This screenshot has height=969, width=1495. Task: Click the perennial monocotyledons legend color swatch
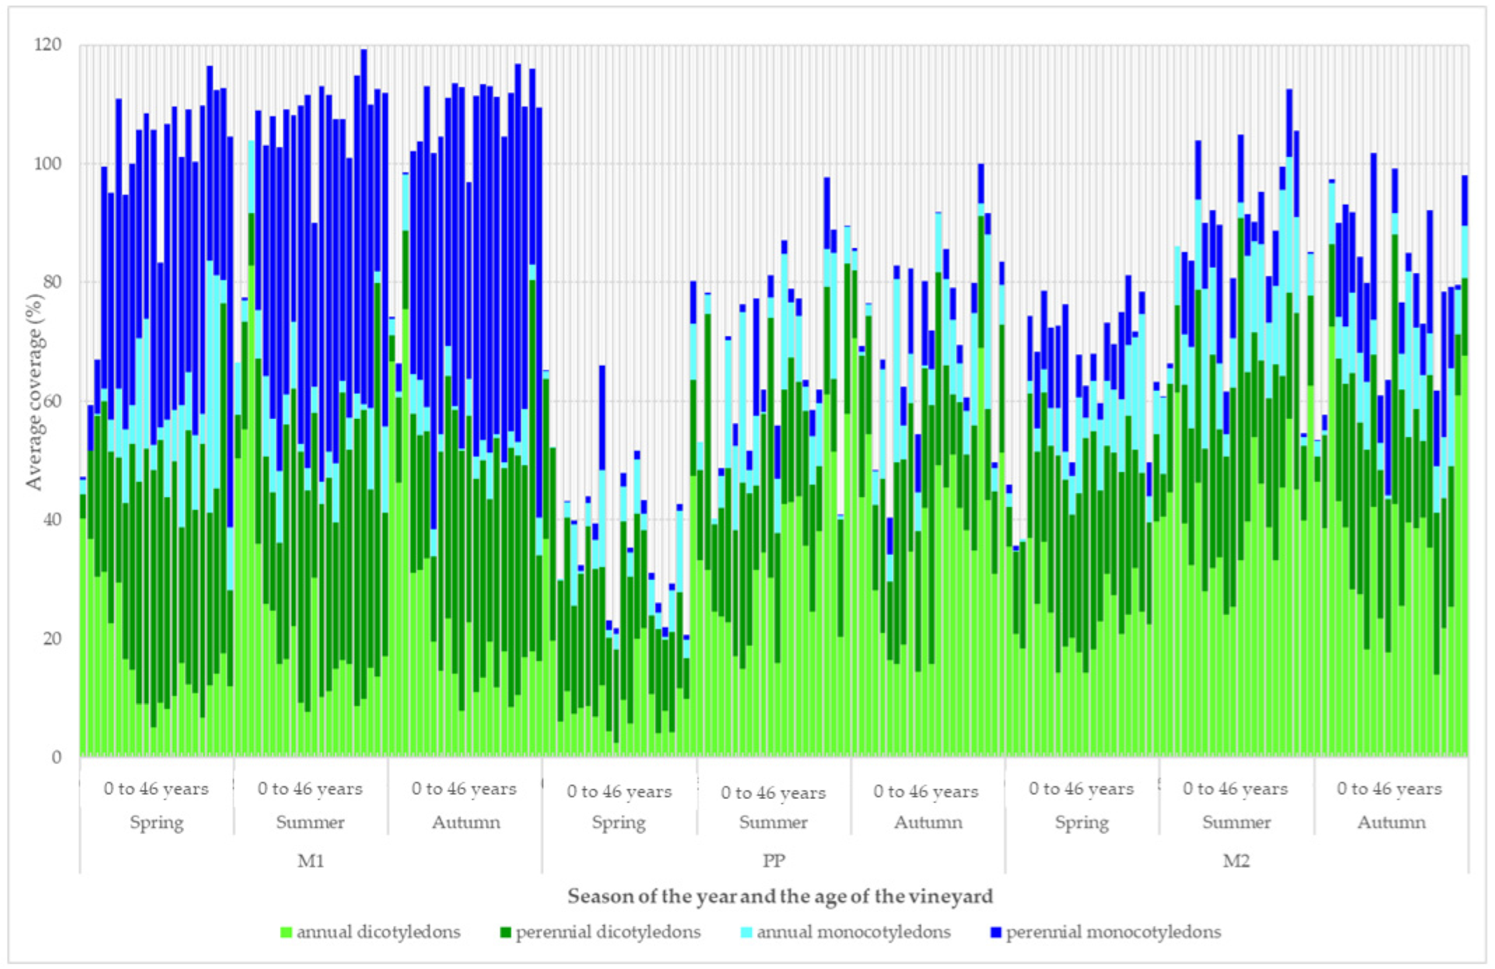coord(995,932)
